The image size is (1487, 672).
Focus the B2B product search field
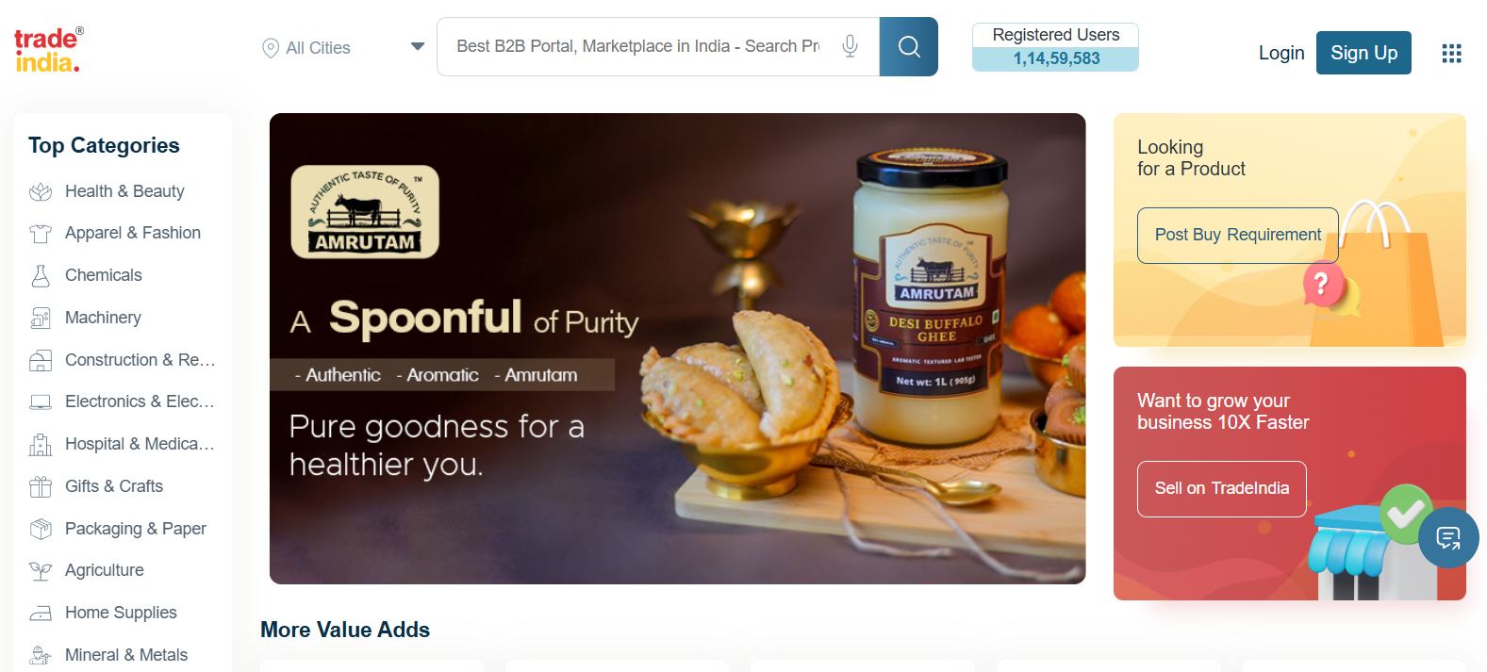click(x=638, y=46)
